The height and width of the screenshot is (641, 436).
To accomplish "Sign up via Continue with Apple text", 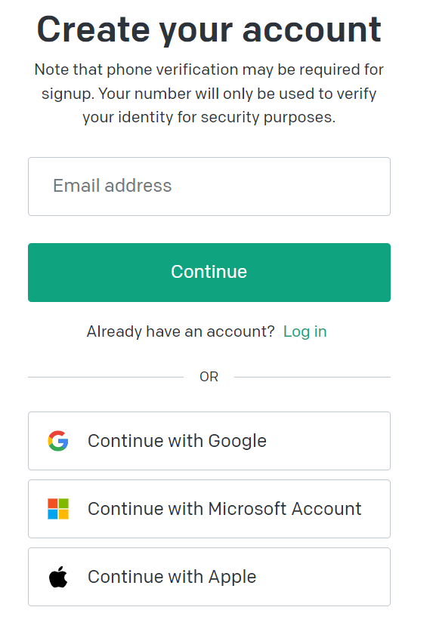I will (x=172, y=577).
